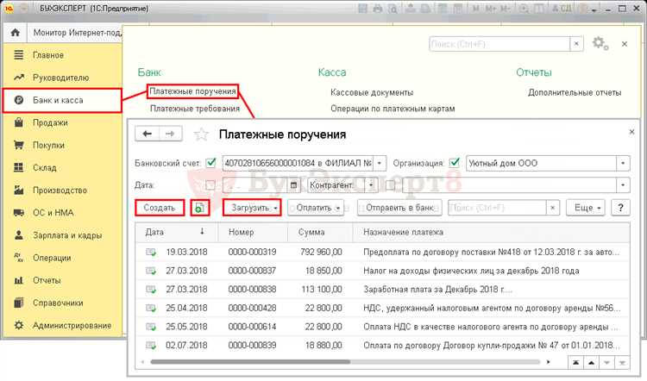Open the Оплатить dropdown button
This screenshot has width=647, height=381.
click(316, 208)
